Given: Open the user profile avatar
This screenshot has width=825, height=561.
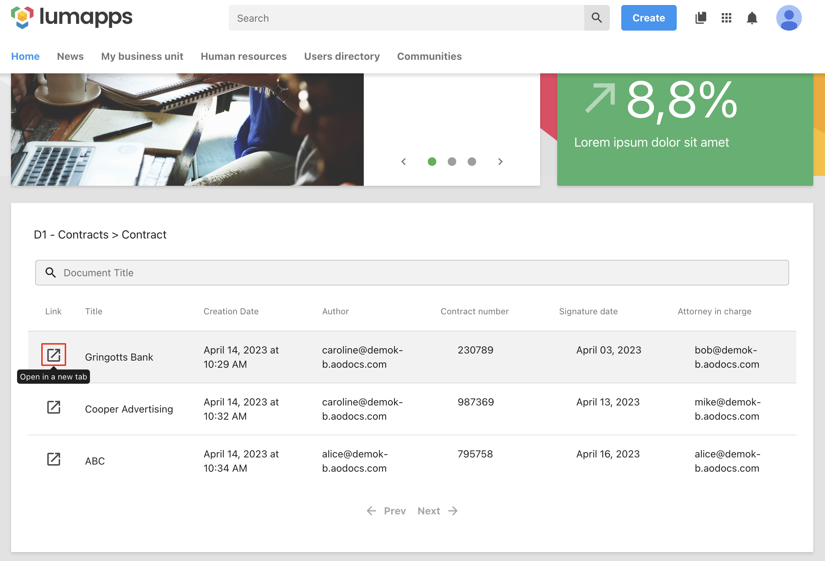Looking at the screenshot, I should pos(788,18).
